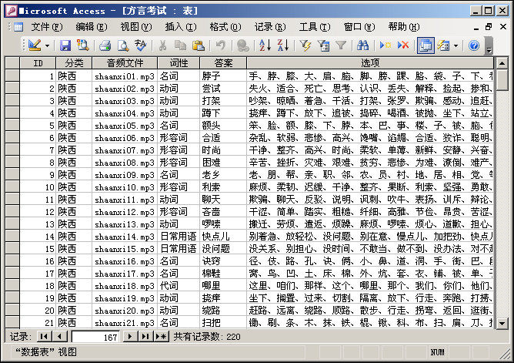
Task: Click the Design View toolbar icon
Action: [x=35, y=45]
